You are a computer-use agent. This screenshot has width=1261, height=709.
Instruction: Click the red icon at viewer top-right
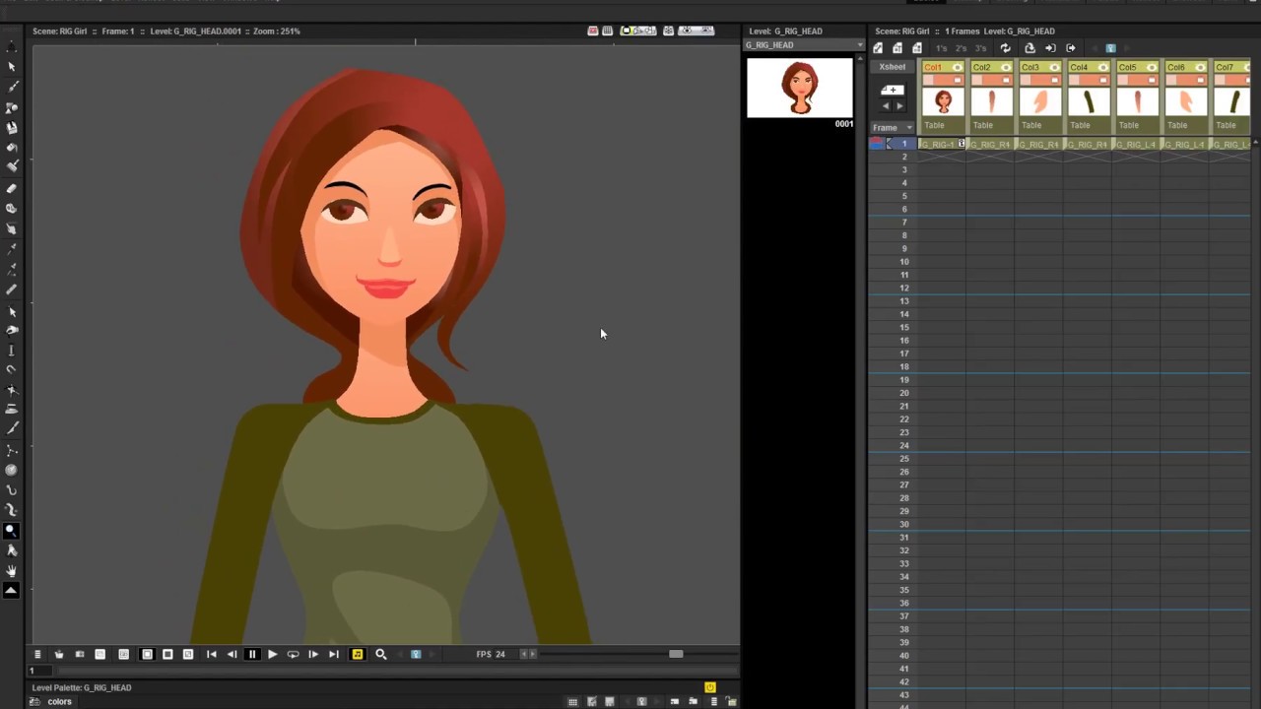592,31
